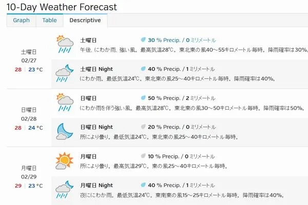Click the 土曜日 Night rain and moon icon
The height and width of the screenshot is (205, 308).
pos(65,73)
